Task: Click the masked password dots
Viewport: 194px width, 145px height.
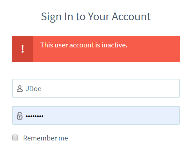Action: [x=35, y=116]
